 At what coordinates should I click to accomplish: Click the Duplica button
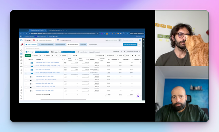click(36, 56)
